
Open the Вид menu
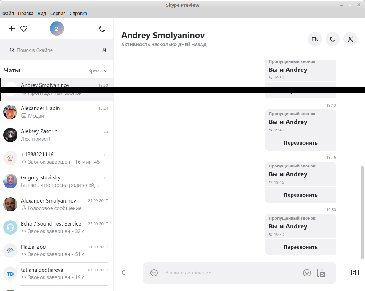pyautogui.click(x=42, y=13)
